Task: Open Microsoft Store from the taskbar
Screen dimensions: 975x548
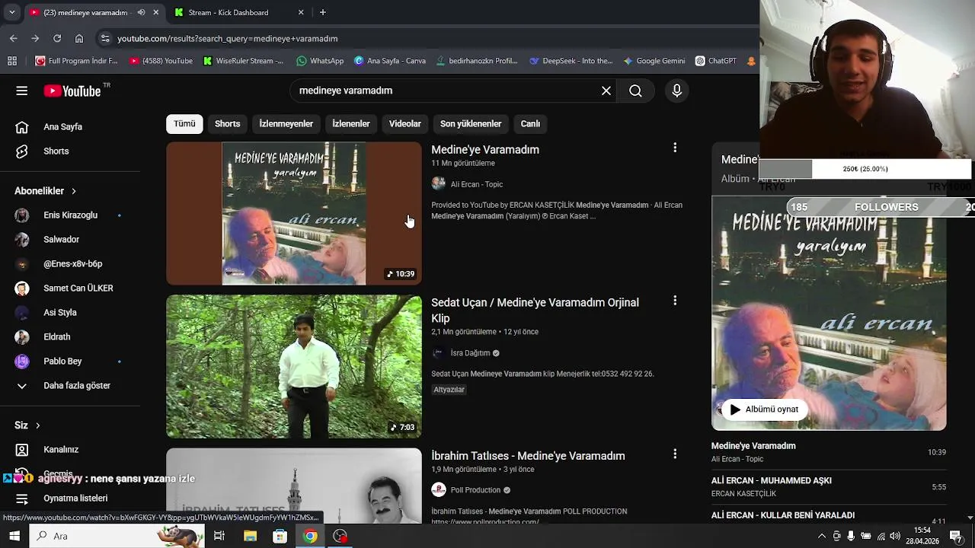Action: pyautogui.click(x=280, y=536)
